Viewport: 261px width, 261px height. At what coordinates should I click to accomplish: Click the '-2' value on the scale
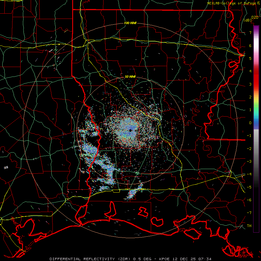tap(249, 149)
